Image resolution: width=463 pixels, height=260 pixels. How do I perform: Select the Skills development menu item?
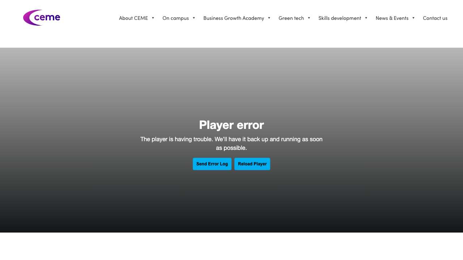(339, 18)
